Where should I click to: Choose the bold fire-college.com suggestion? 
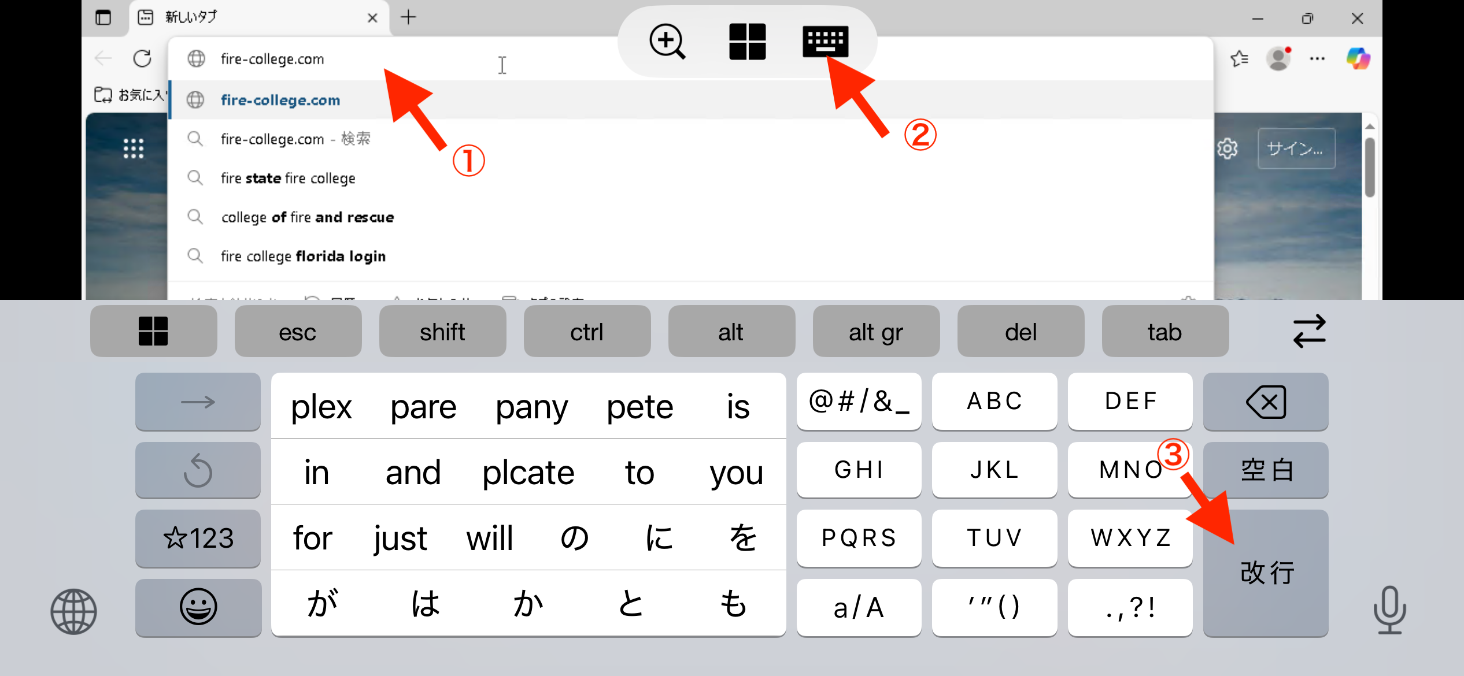[x=691, y=100]
